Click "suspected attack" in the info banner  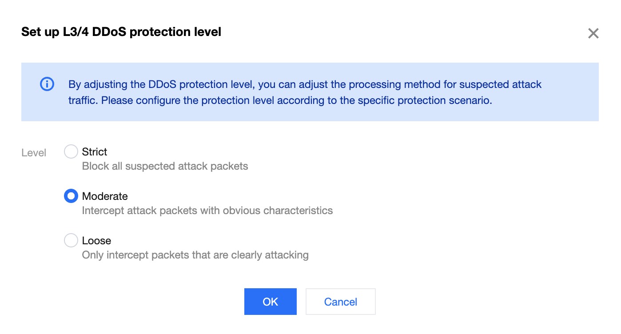coord(500,84)
